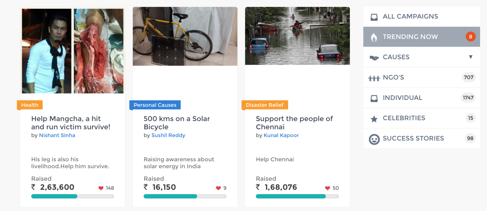The height and width of the screenshot is (211, 487).
Task: Like the Solar Bicycle campaign via heart
Action: point(218,188)
